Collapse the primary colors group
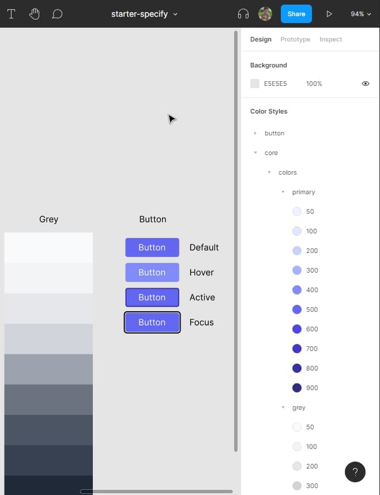Screen dimensions: 380x495 coord(283,192)
